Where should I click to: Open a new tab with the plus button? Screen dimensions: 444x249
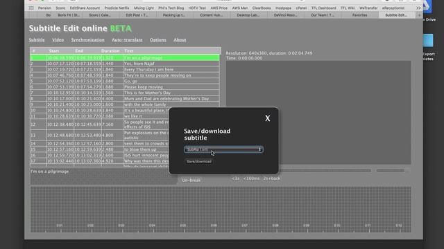(x=419, y=15)
